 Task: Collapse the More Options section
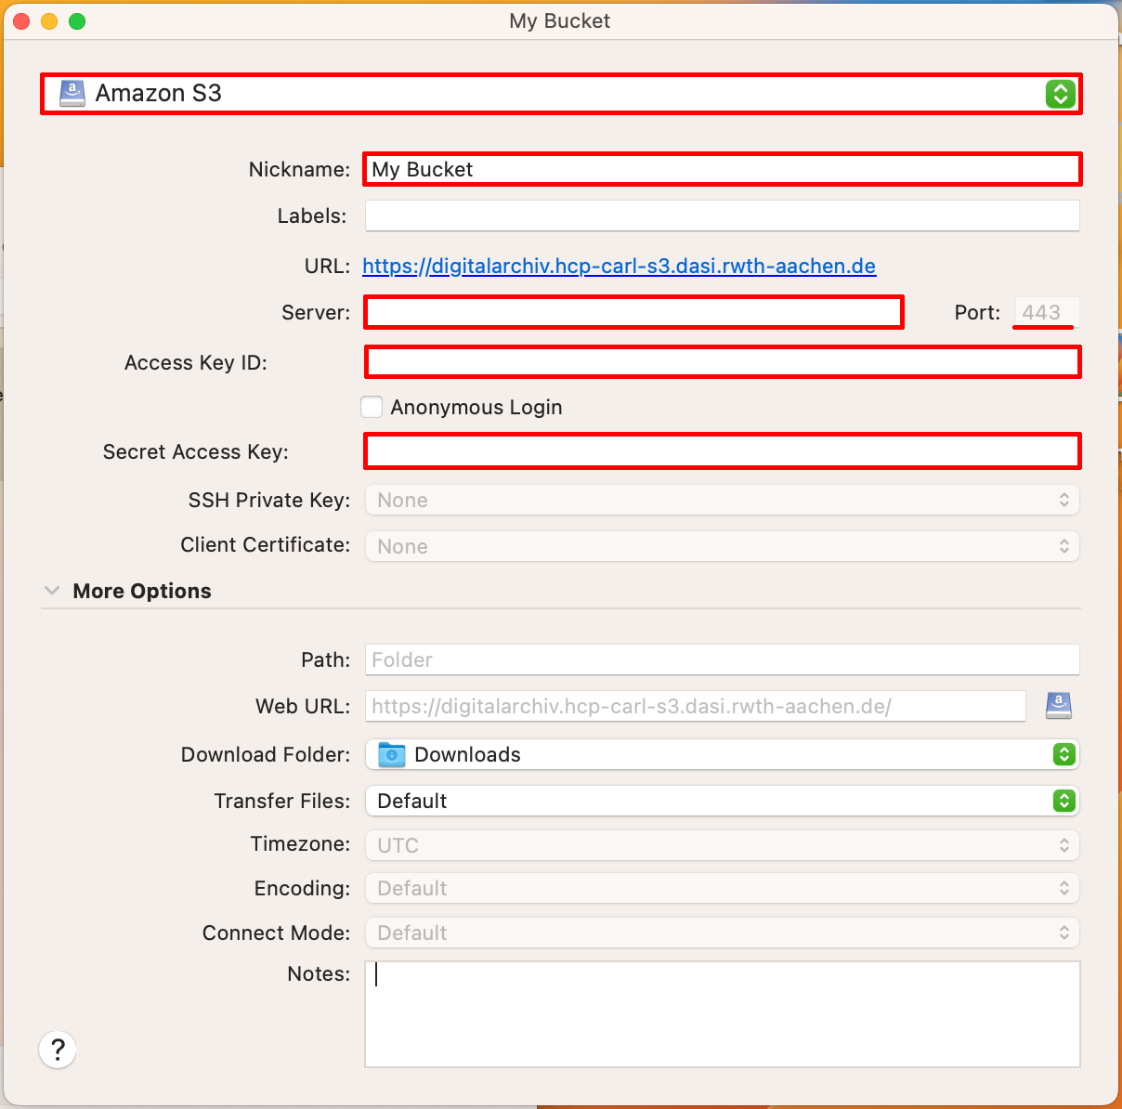pyautogui.click(x=53, y=590)
